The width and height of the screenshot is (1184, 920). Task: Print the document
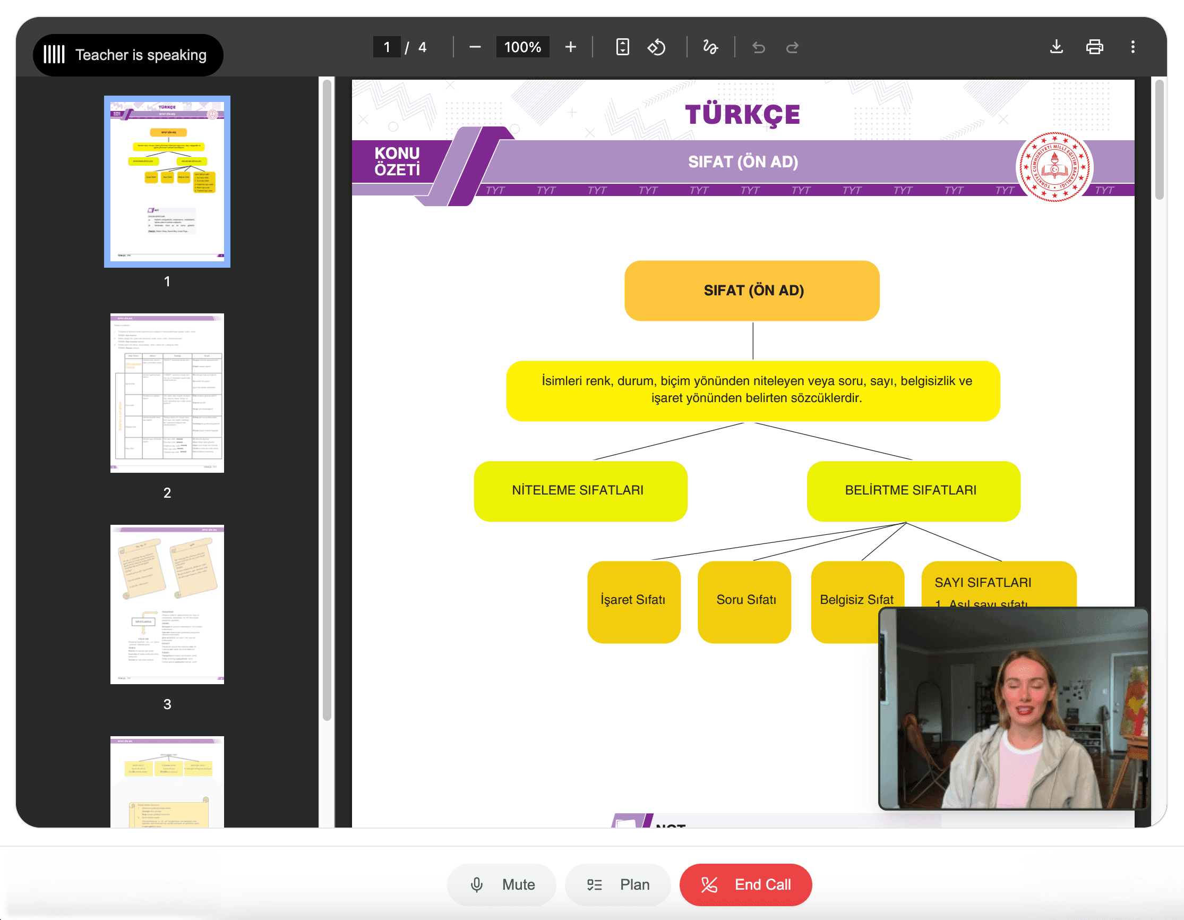(1094, 47)
